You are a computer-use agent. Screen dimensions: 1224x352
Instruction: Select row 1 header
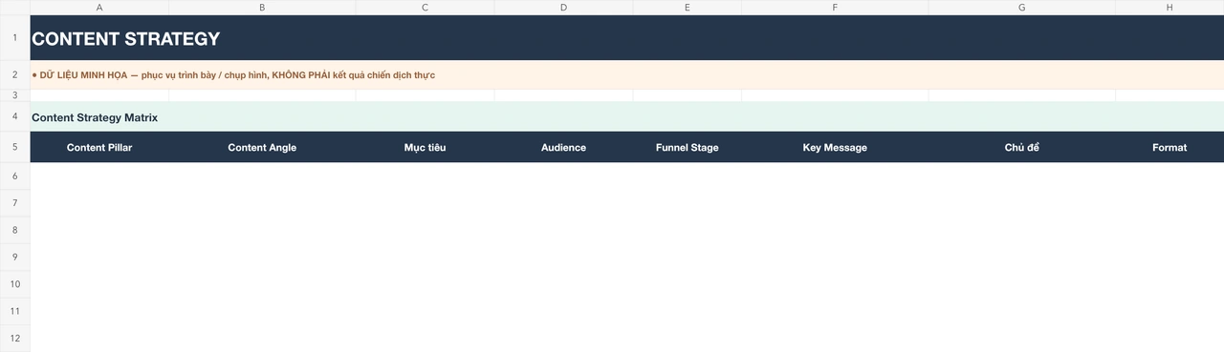(15, 38)
